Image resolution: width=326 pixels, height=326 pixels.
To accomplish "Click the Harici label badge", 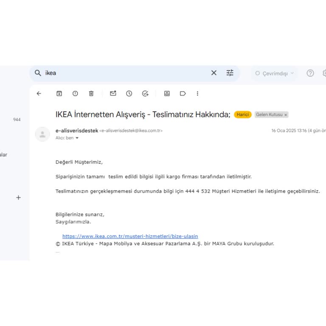I will [x=243, y=115].
